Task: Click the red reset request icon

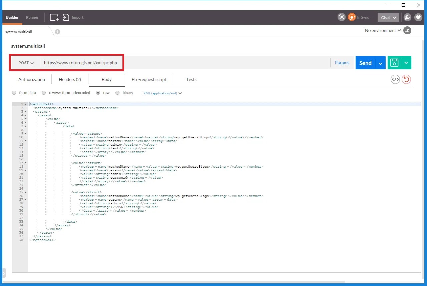Action: click(406, 79)
